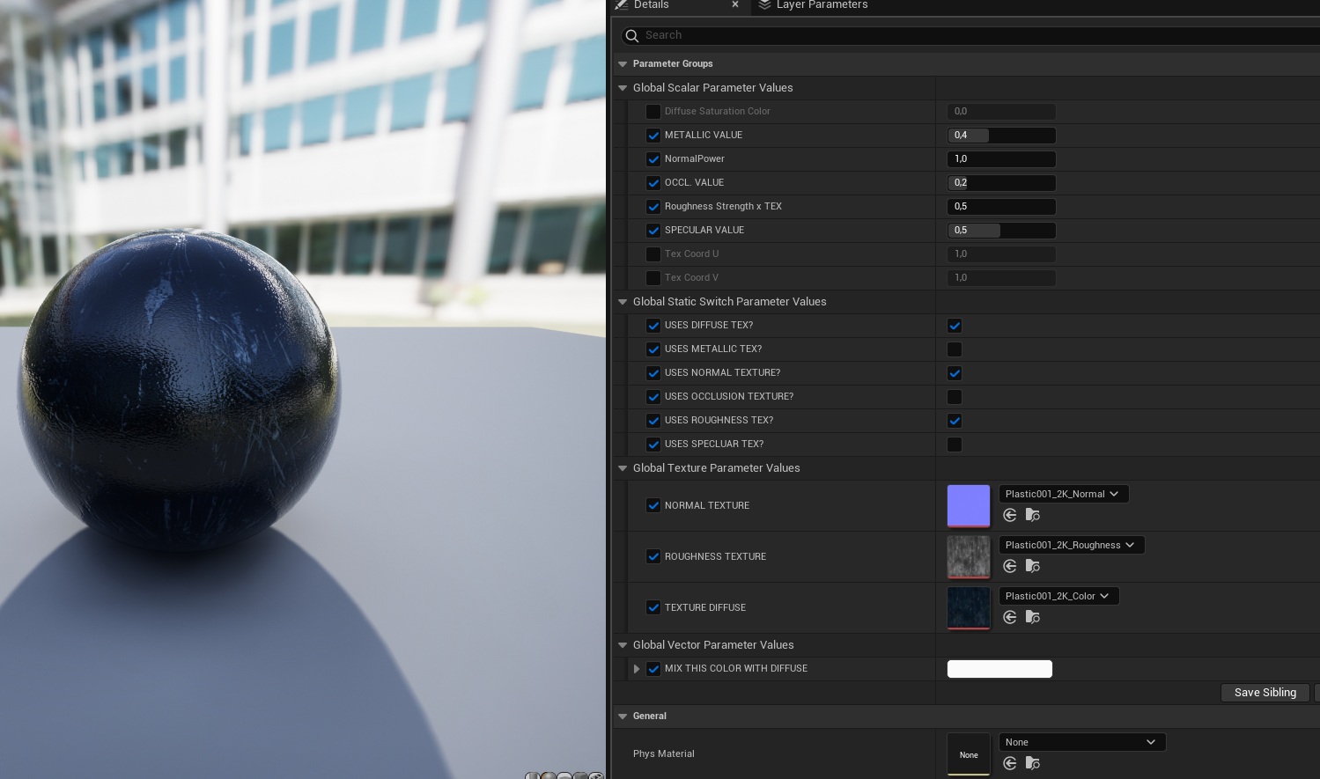Uncheck USES ROUGHNESS TEX? value

point(955,421)
